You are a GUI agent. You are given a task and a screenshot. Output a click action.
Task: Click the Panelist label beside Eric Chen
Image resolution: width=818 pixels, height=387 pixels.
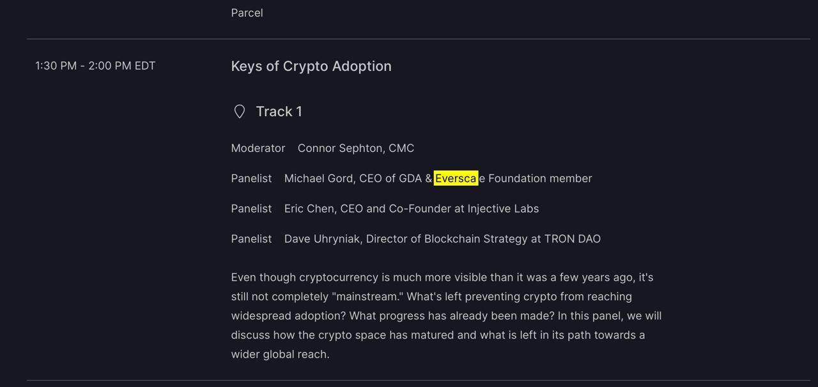[251, 209]
